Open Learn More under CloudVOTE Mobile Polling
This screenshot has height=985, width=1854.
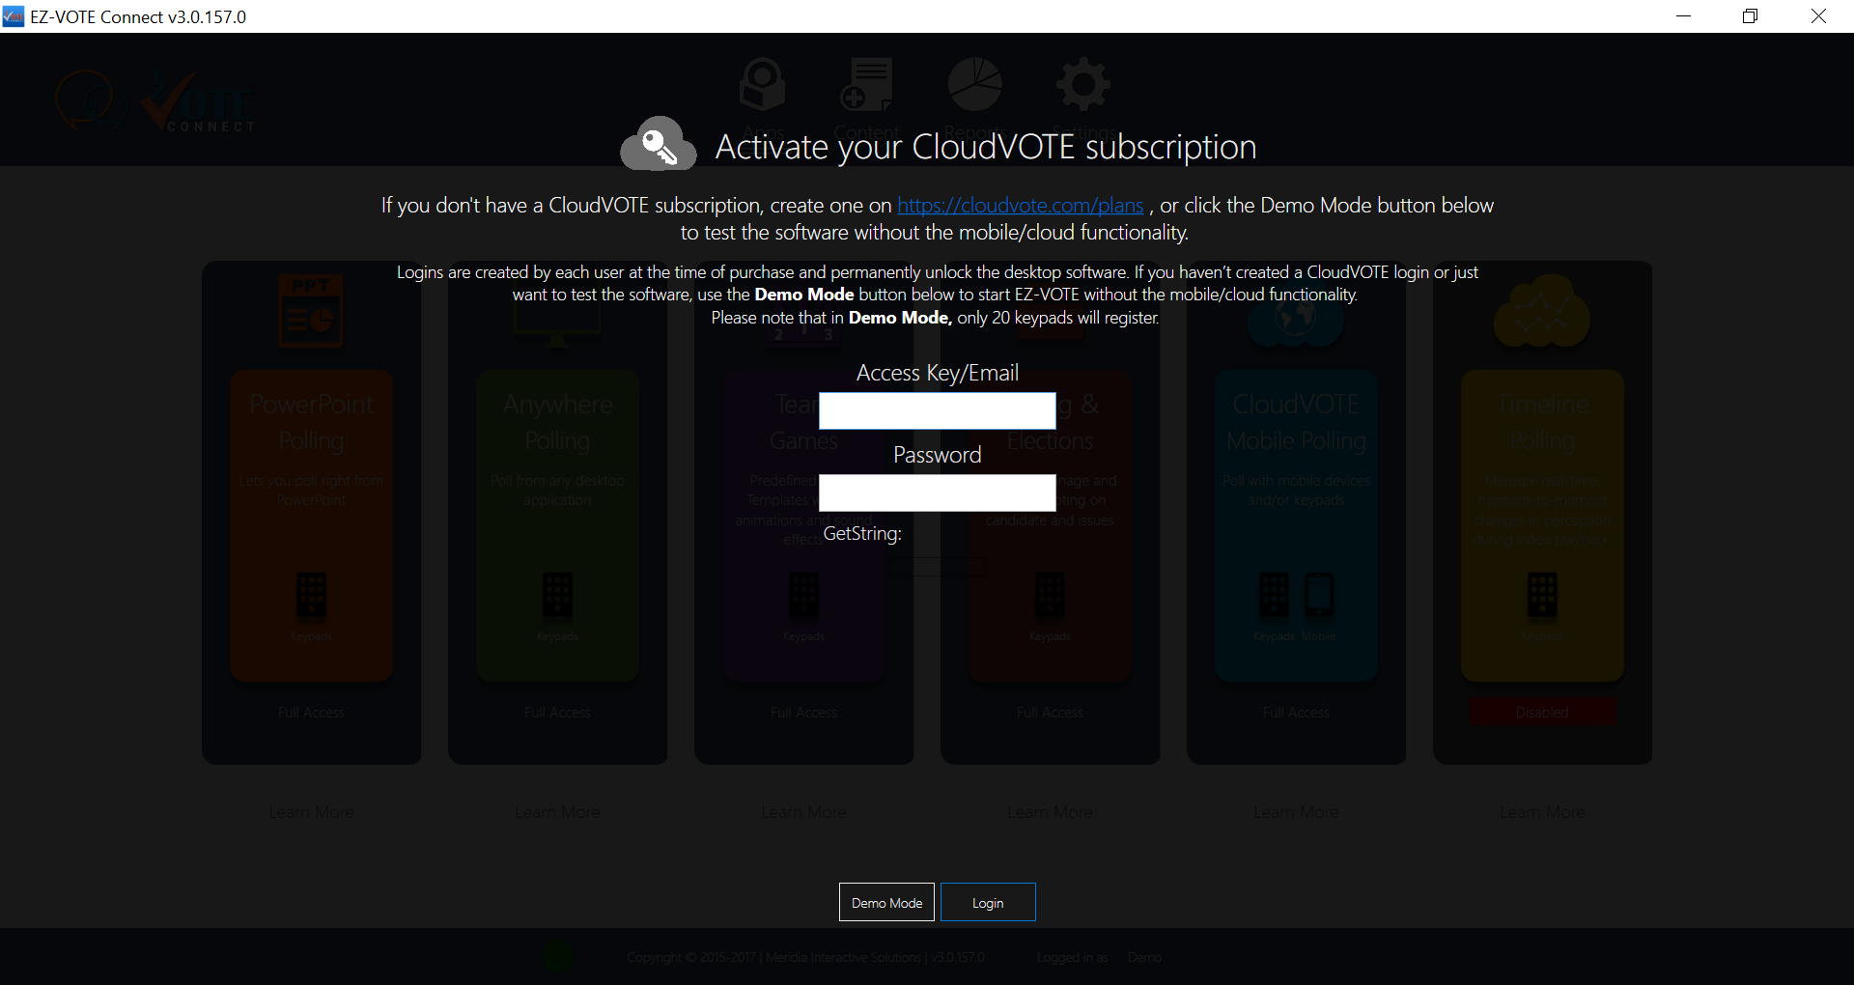pyautogui.click(x=1296, y=812)
